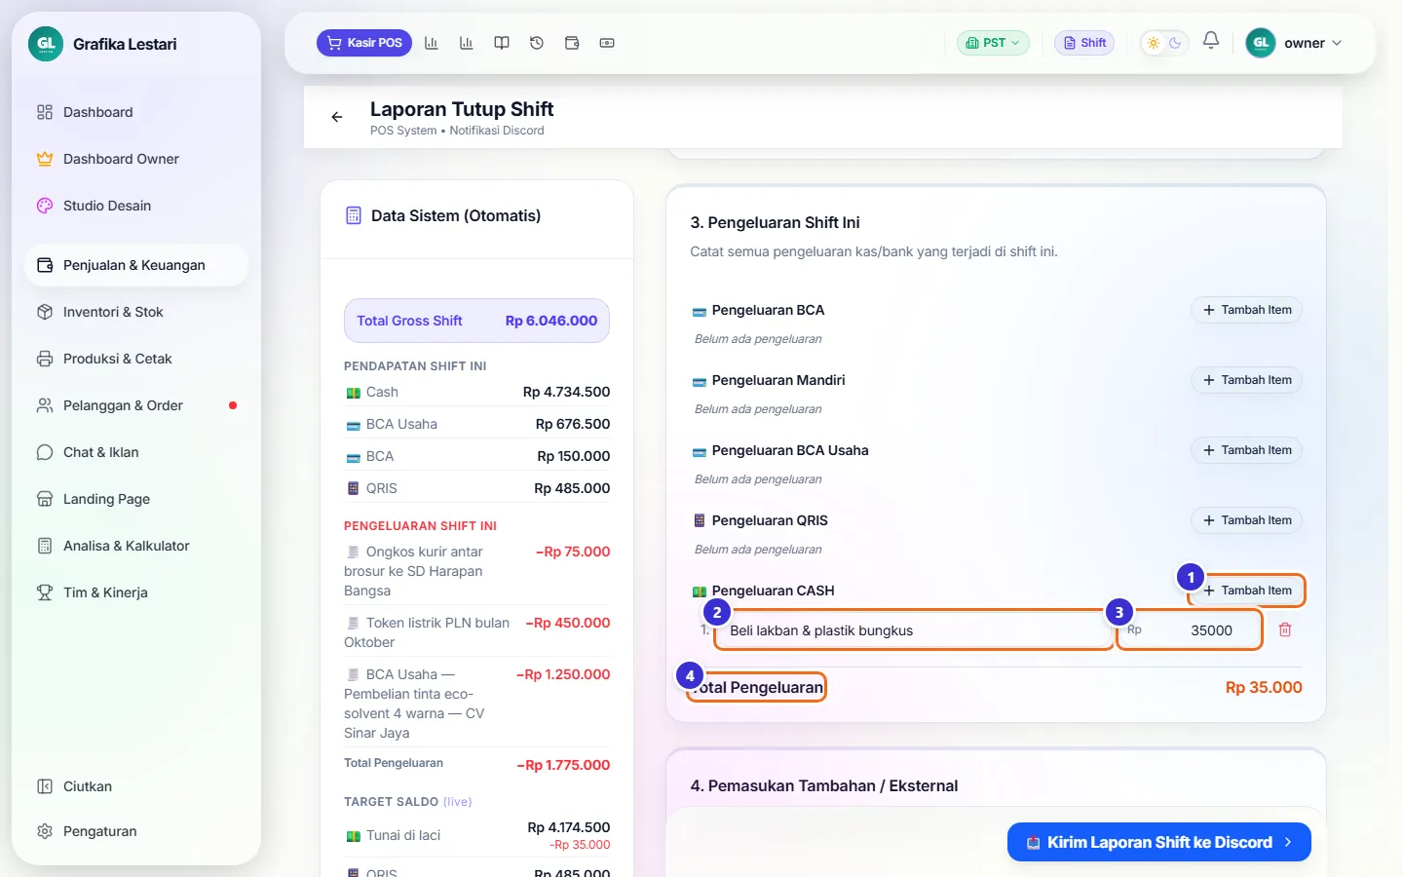The width and height of the screenshot is (1403, 877).
Task: Open the wallet icon in top toolbar
Action: click(x=572, y=43)
